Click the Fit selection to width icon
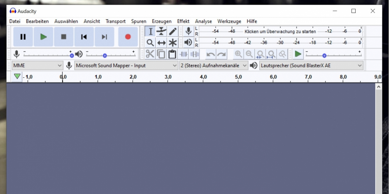The height and width of the screenshot is (194, 389). [261, 54]
